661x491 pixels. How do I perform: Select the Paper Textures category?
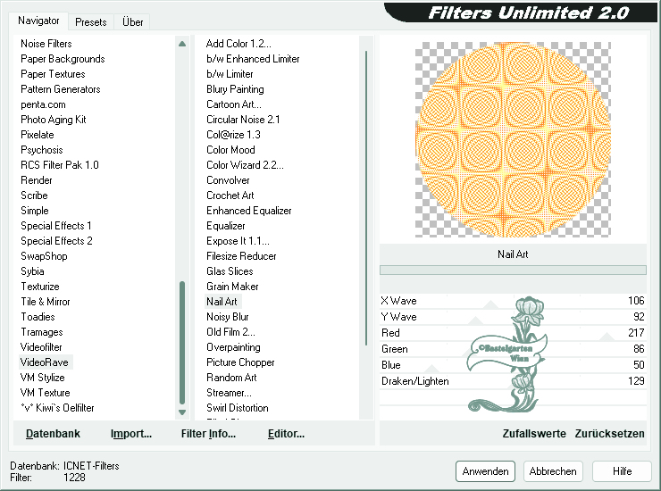click(x=53, y=74)
